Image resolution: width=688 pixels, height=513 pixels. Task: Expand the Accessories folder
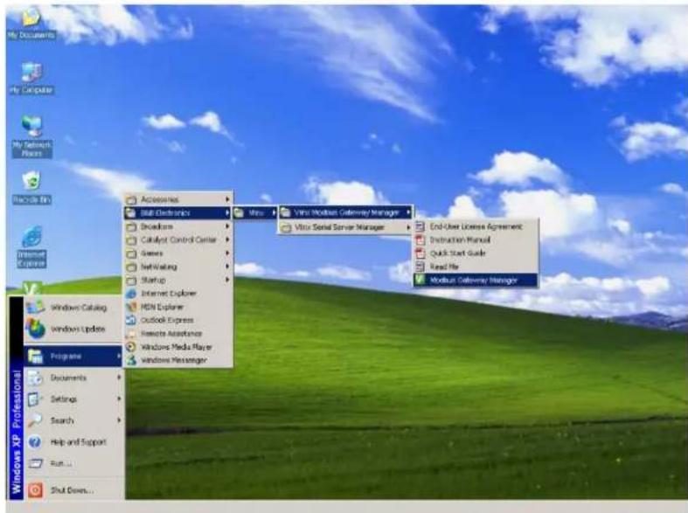[178, 199]
